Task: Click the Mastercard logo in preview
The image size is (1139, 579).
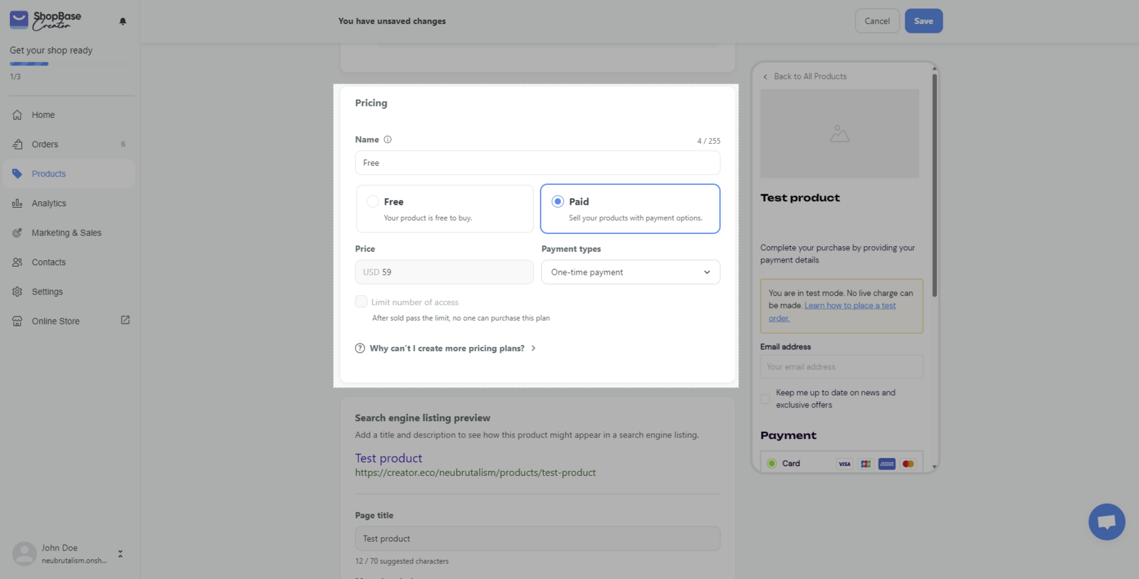Action: tap(908, 464)
